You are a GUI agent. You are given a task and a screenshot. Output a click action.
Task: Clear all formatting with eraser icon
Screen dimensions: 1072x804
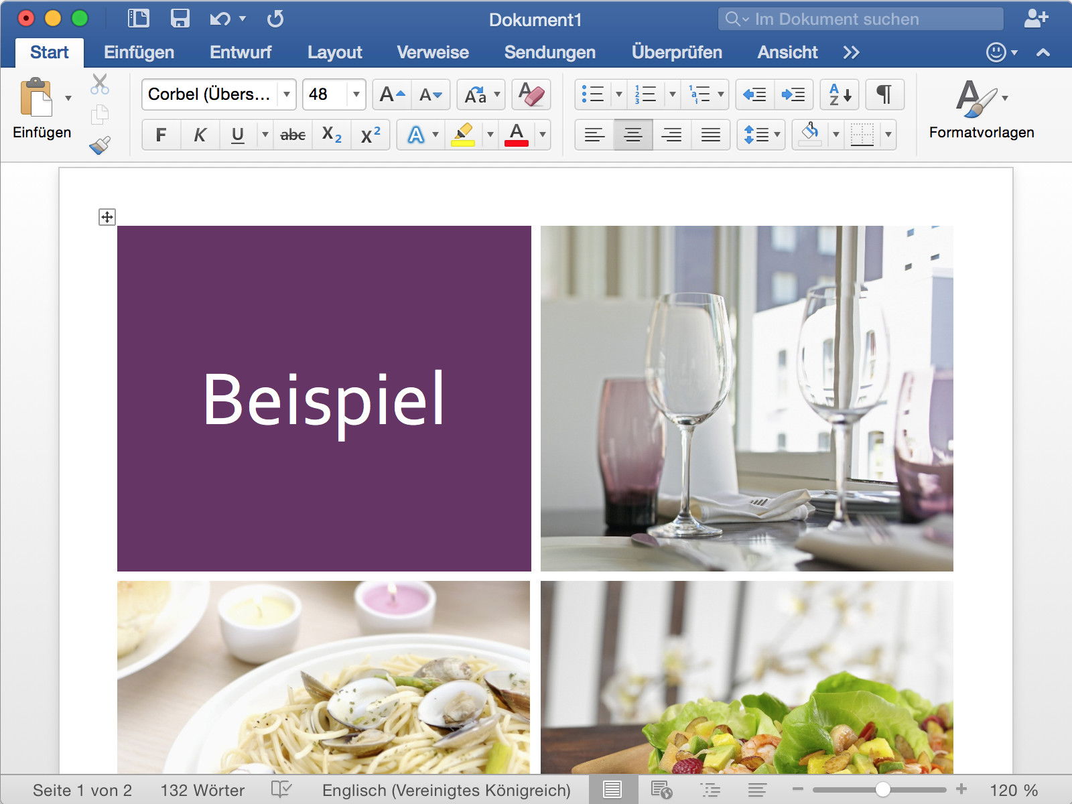[x=531, y=94]
